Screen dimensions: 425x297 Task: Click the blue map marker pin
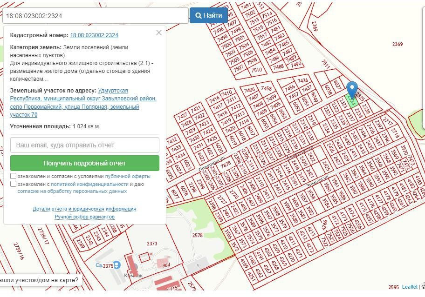click(x=352, y=89)
